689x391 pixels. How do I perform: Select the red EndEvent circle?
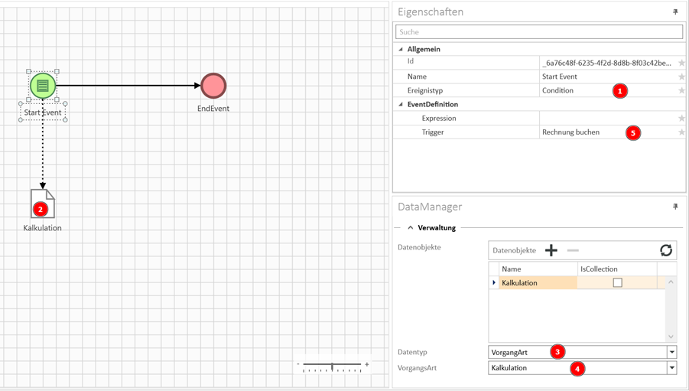(x=213, y=86)
